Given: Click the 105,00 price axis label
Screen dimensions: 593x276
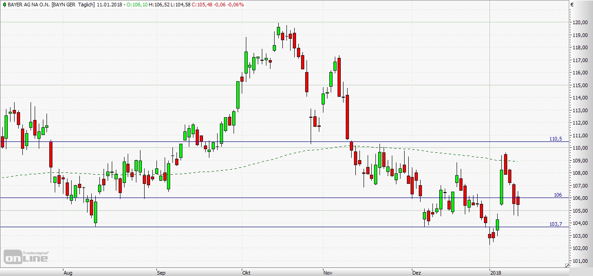Looking at the screenshot, I should (579, 211).
